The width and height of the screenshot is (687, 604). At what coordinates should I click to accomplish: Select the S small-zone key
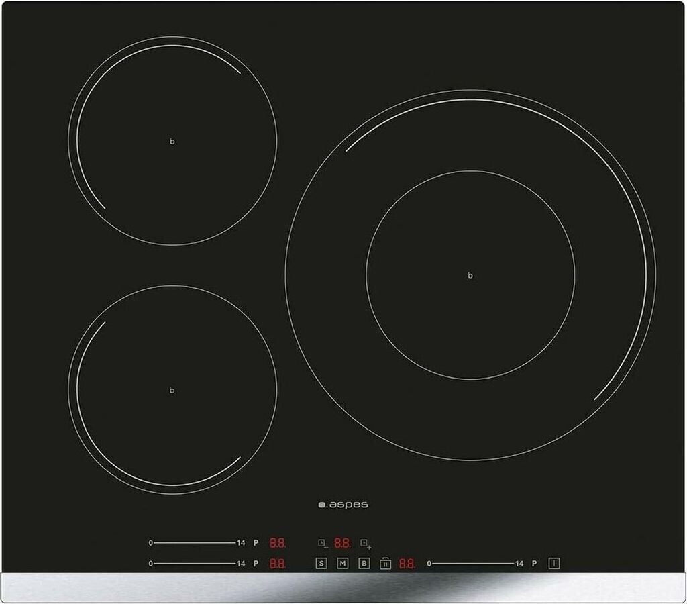click(x=320, y=562)
